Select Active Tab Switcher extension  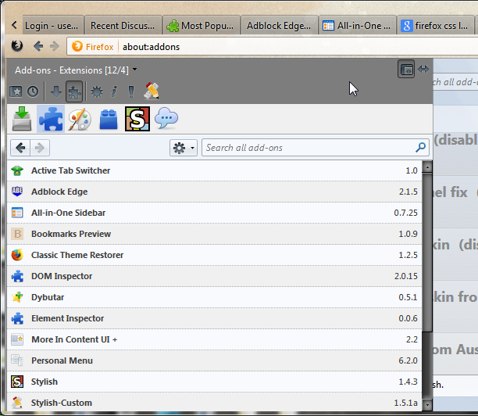point(214,170)
